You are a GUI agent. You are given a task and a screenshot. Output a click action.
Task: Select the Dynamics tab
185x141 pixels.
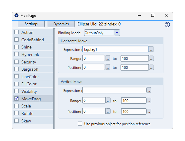[x=61, y=24]
